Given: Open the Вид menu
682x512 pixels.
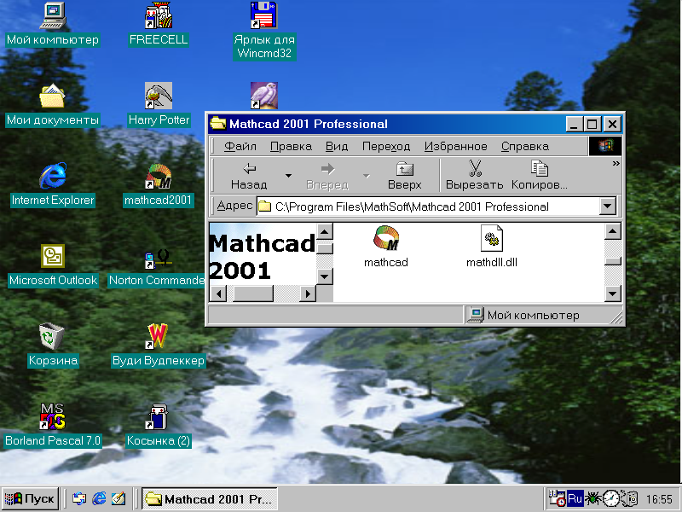Looking at the screenshot, I should coord(337,146).
